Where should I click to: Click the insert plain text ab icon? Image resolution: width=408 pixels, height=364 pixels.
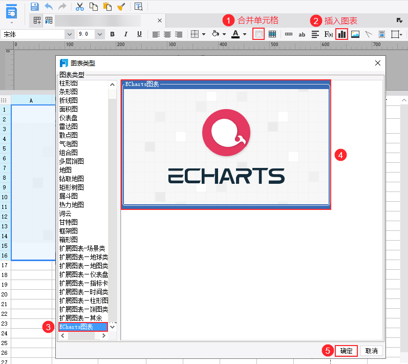(x=302, y=34)
